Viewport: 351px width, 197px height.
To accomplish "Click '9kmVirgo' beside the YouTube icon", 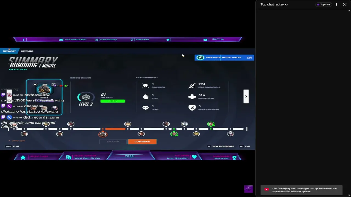I will pos(218,39).
